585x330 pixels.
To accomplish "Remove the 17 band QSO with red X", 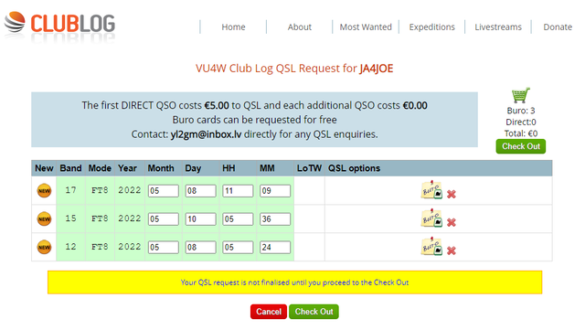I will pos(452,194).
